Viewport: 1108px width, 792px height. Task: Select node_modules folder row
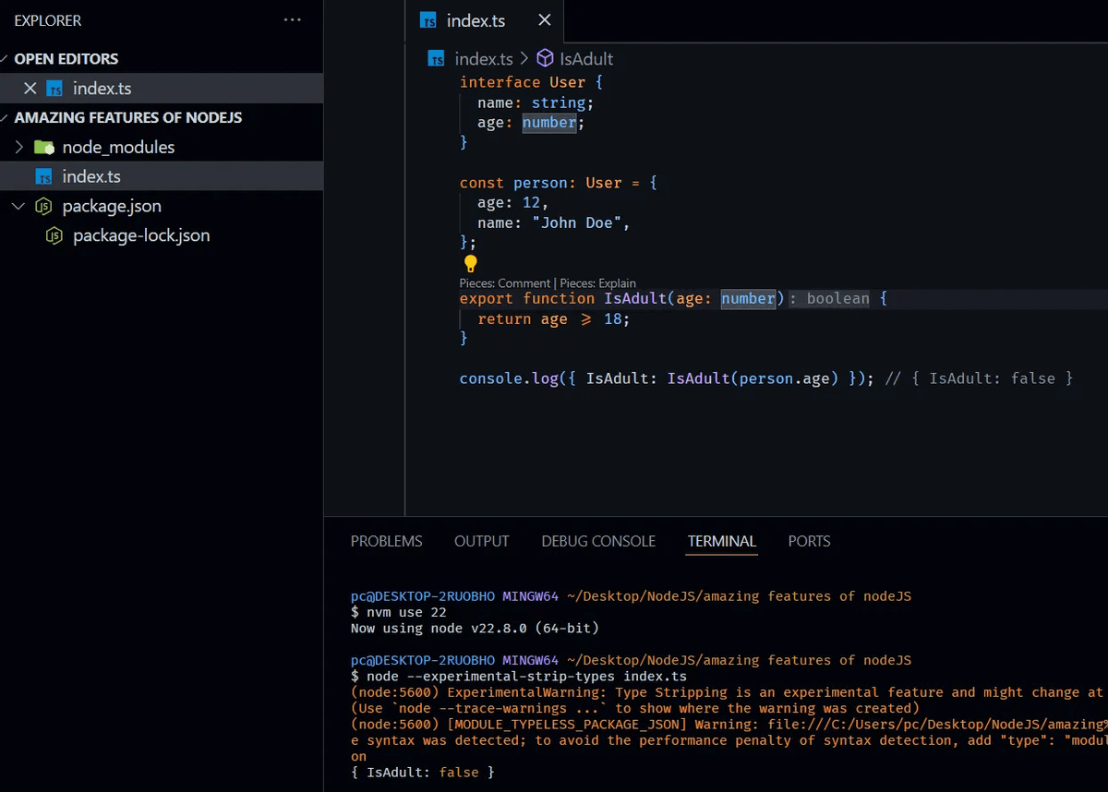162,147
